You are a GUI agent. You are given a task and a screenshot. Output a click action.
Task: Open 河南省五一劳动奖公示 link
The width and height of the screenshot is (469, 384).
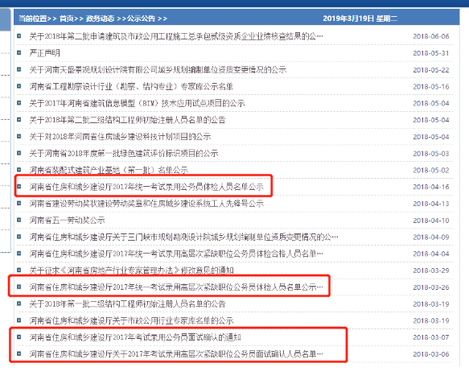[67, 221]
